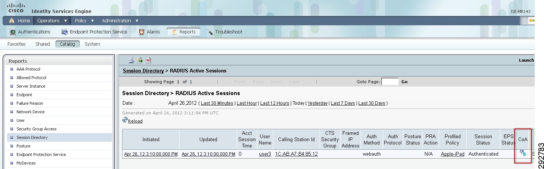Image resolution: width=544 pixels, height=169 pixels.
Task: Click the Authenticated session status cell
Action: [483, 154]
